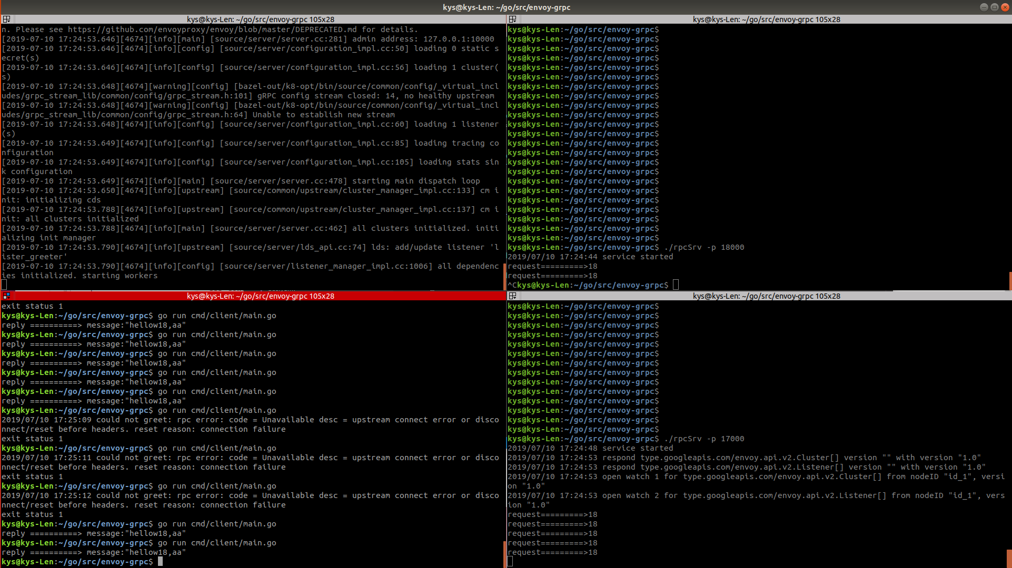The height and width of the screenshot is (568, 1012).
Task: Click the 'respond type.googleapis.com/envoy.api.v2.Listener[]' line
Action: click(747, 467)
